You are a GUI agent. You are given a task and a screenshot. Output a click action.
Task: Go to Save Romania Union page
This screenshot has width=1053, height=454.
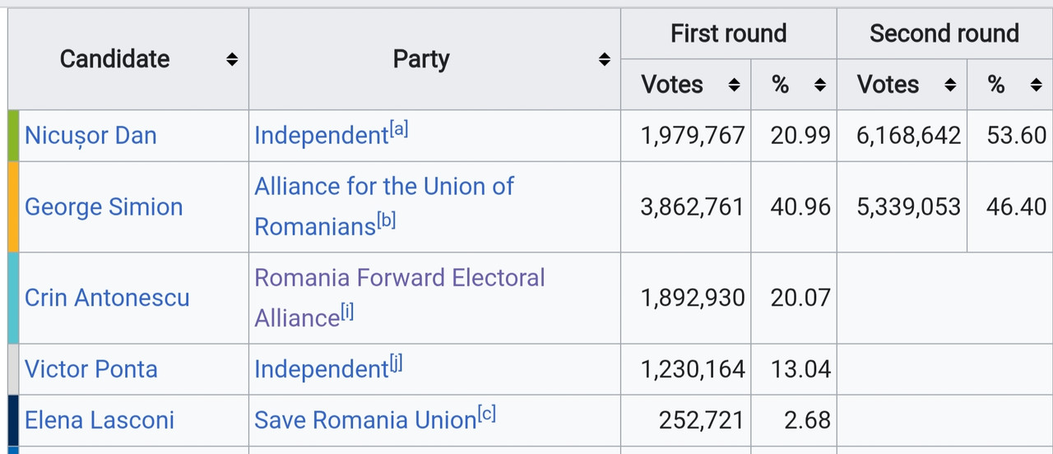tap(364, 419)
